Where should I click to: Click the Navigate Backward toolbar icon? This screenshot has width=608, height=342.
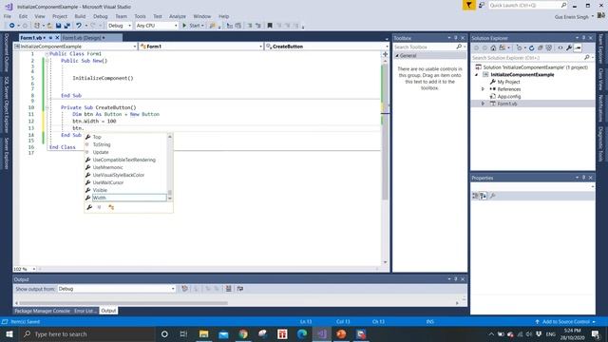click(11, 26)
